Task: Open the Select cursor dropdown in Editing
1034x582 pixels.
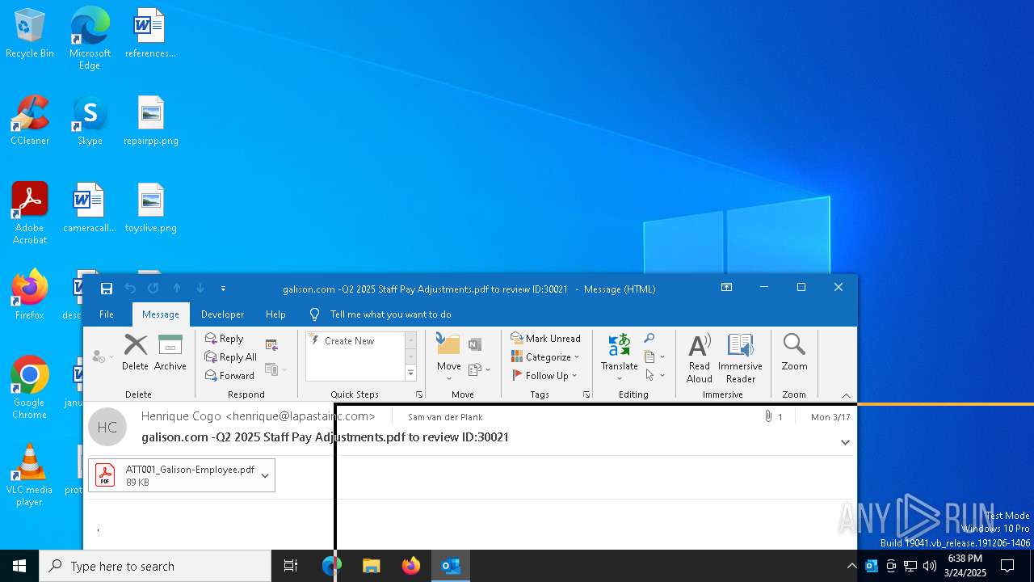Action: tap(654, 376)
